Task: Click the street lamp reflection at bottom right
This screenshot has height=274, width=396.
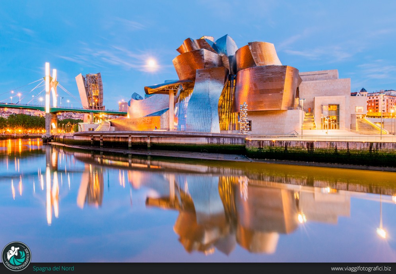Action: click(x=381, y=232)
